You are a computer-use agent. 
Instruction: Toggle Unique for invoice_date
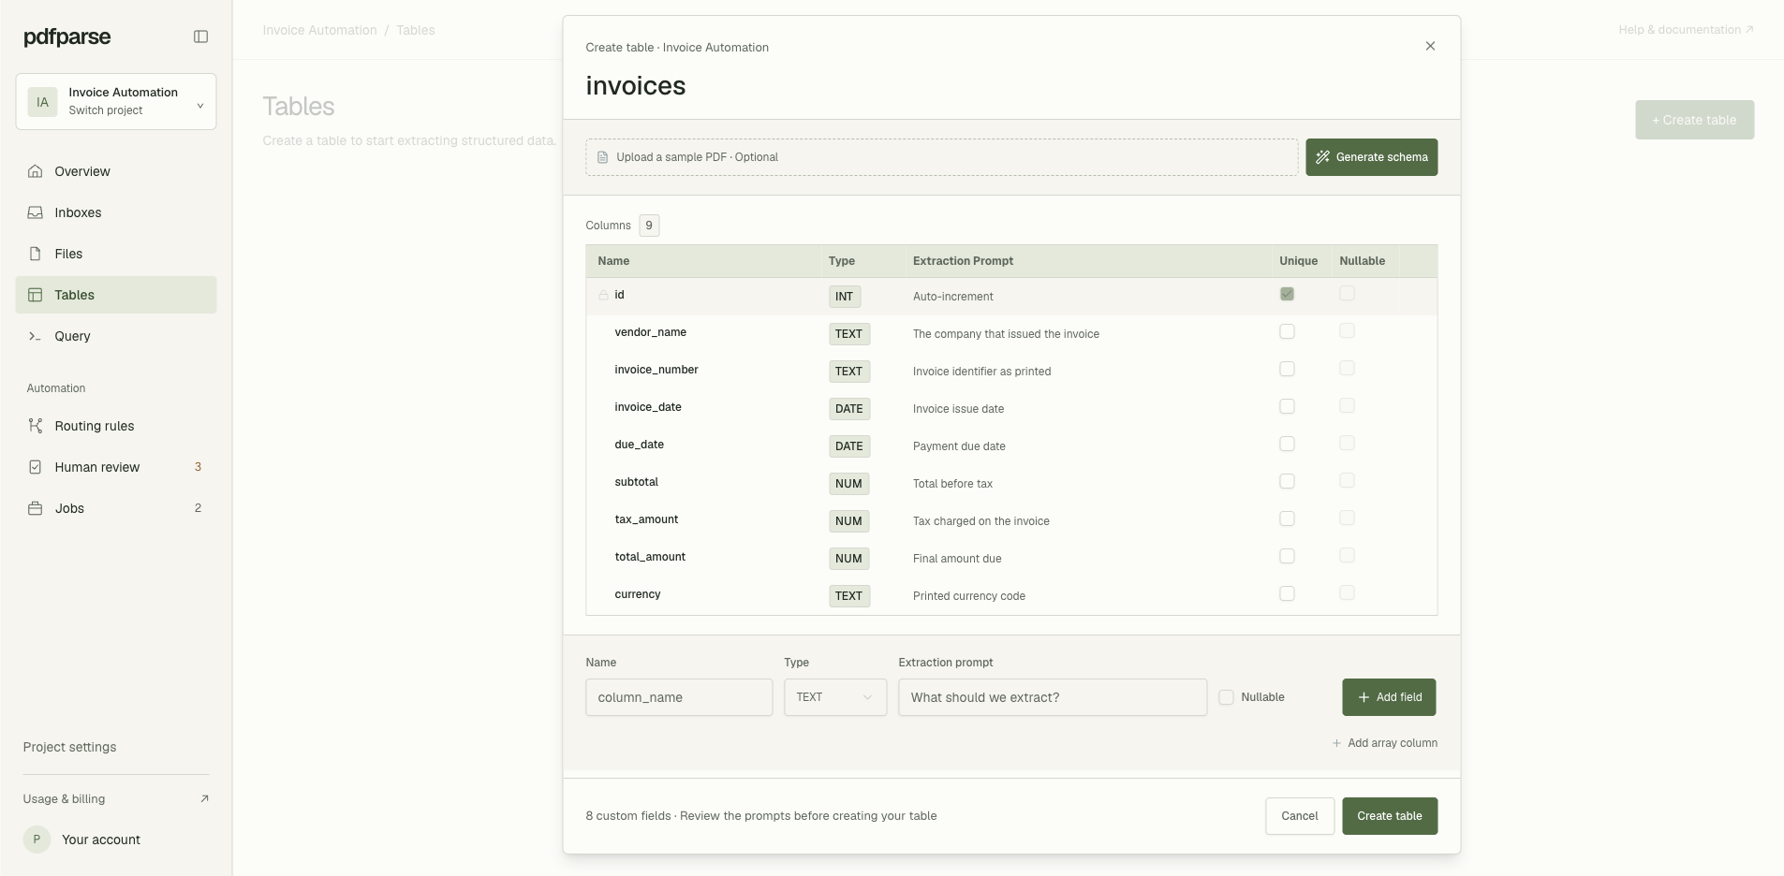point(1287,406)
